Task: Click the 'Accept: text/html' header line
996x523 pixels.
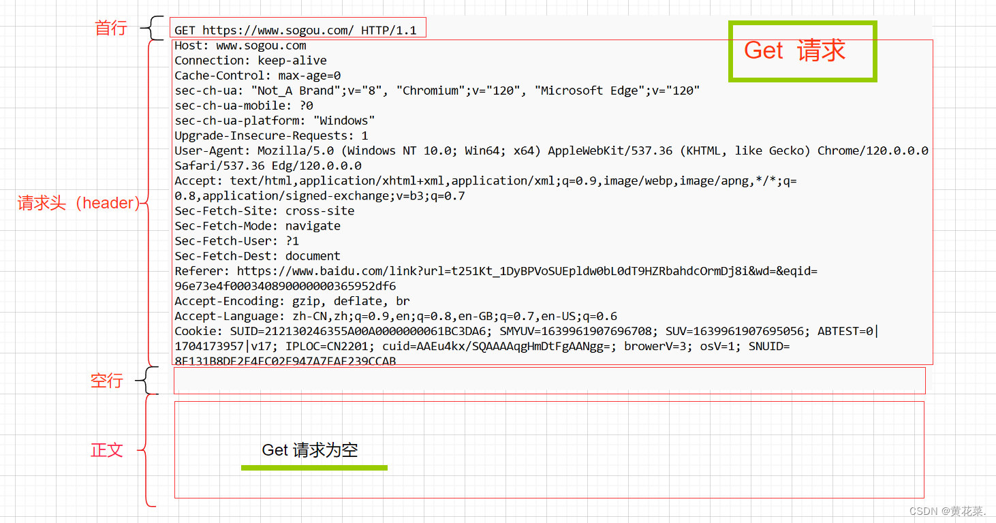Action: [x=486, y=180]
